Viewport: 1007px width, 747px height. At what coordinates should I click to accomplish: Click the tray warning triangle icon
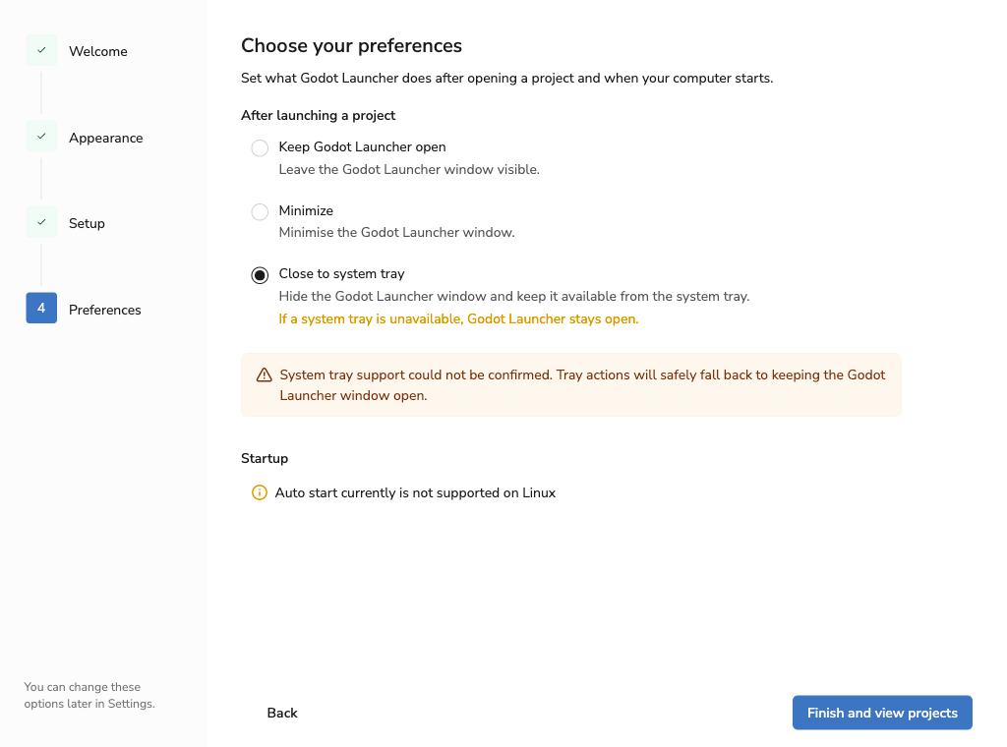[x=264, y=374]
